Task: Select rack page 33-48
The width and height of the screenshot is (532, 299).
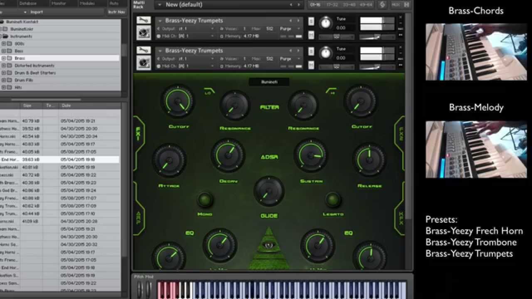Action: click(x=348, y=5)
